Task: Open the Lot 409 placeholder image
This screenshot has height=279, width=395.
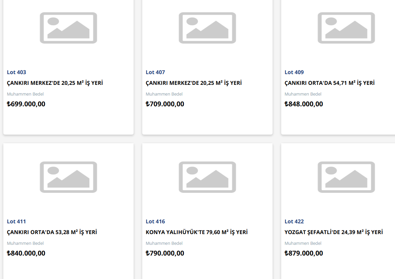Action: (346, 28)
